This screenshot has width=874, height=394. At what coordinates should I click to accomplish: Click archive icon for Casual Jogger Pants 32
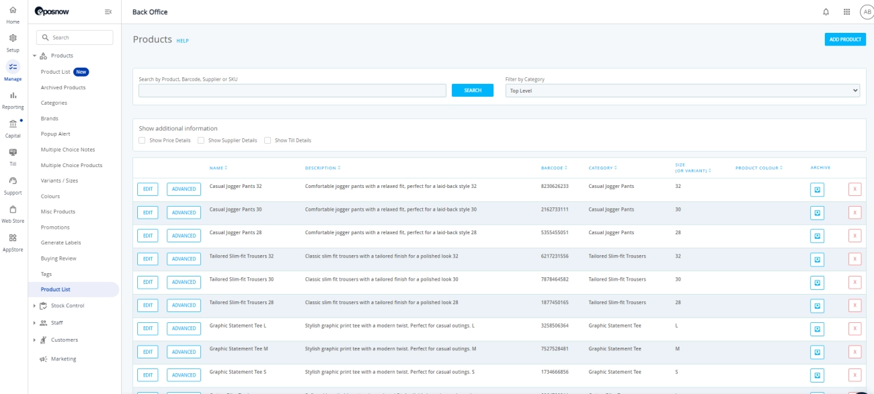pyautogui.click(x=817, y=189)
